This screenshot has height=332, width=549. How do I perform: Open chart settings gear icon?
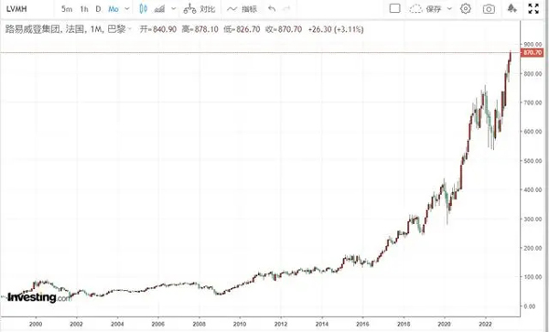(466, 9)
